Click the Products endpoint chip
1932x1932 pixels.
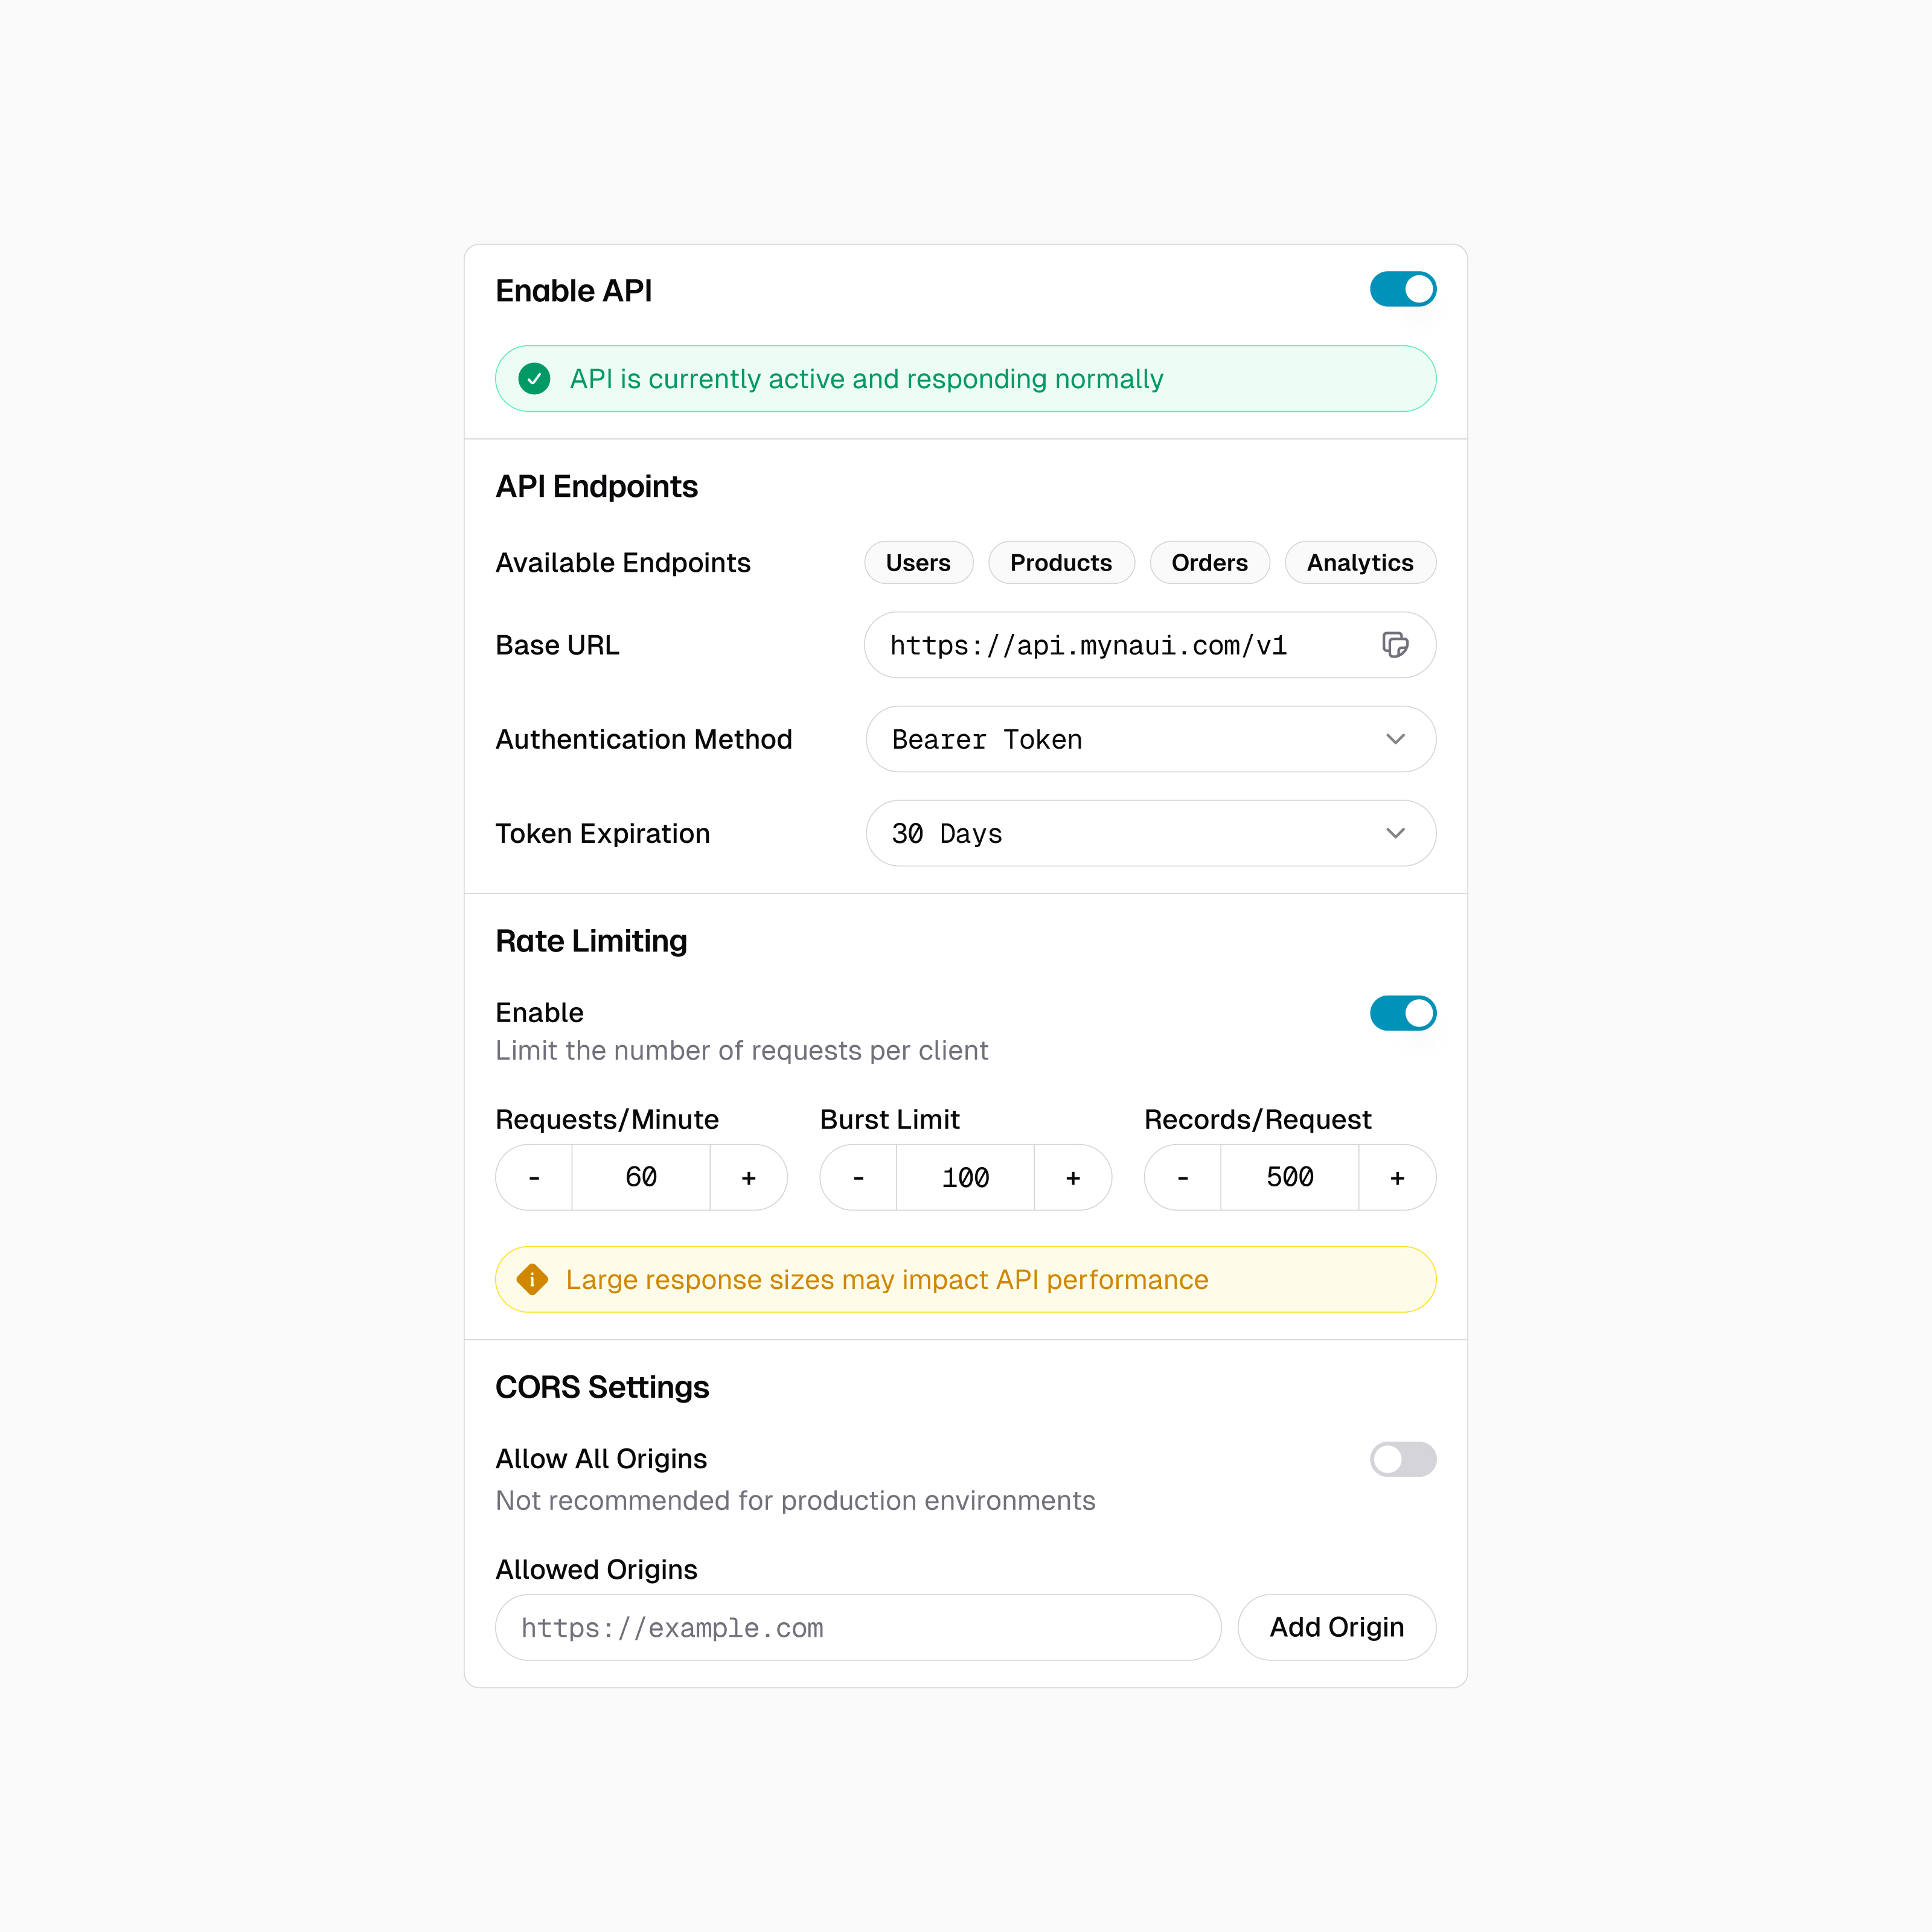point(1060,563)
